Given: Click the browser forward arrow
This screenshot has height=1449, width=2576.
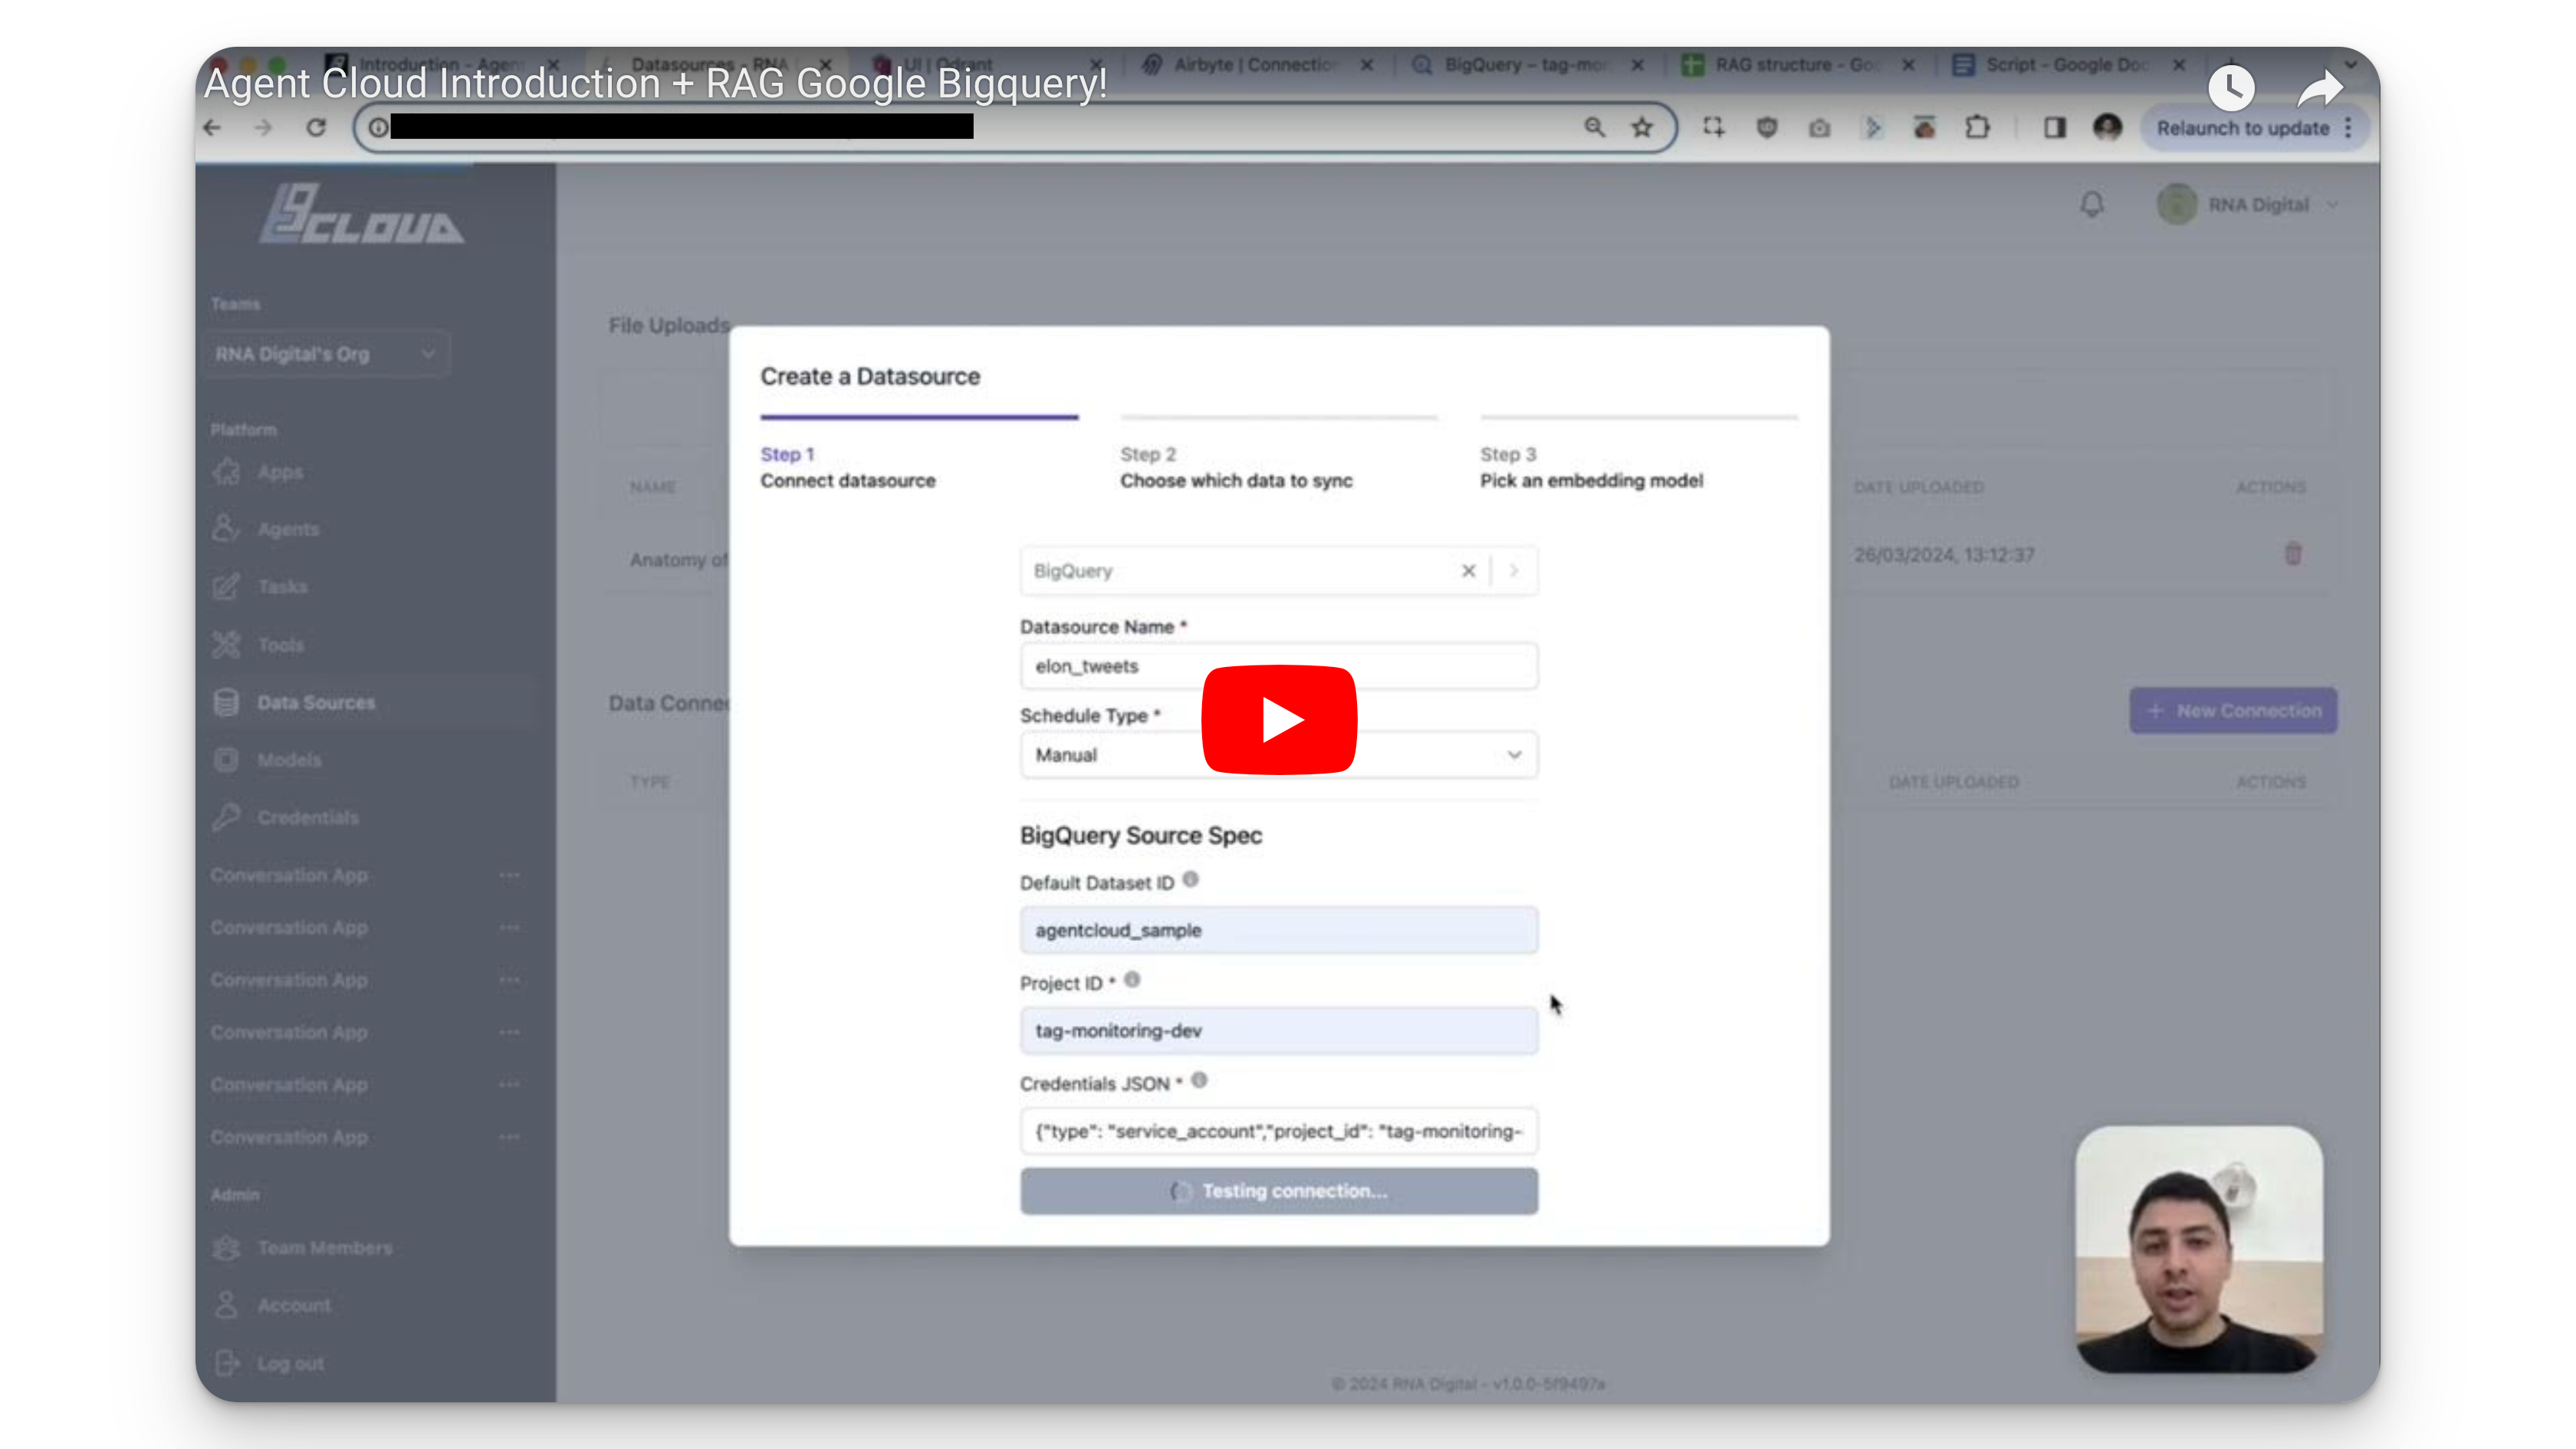Looking at the screenshot, I should pos(263,128).
